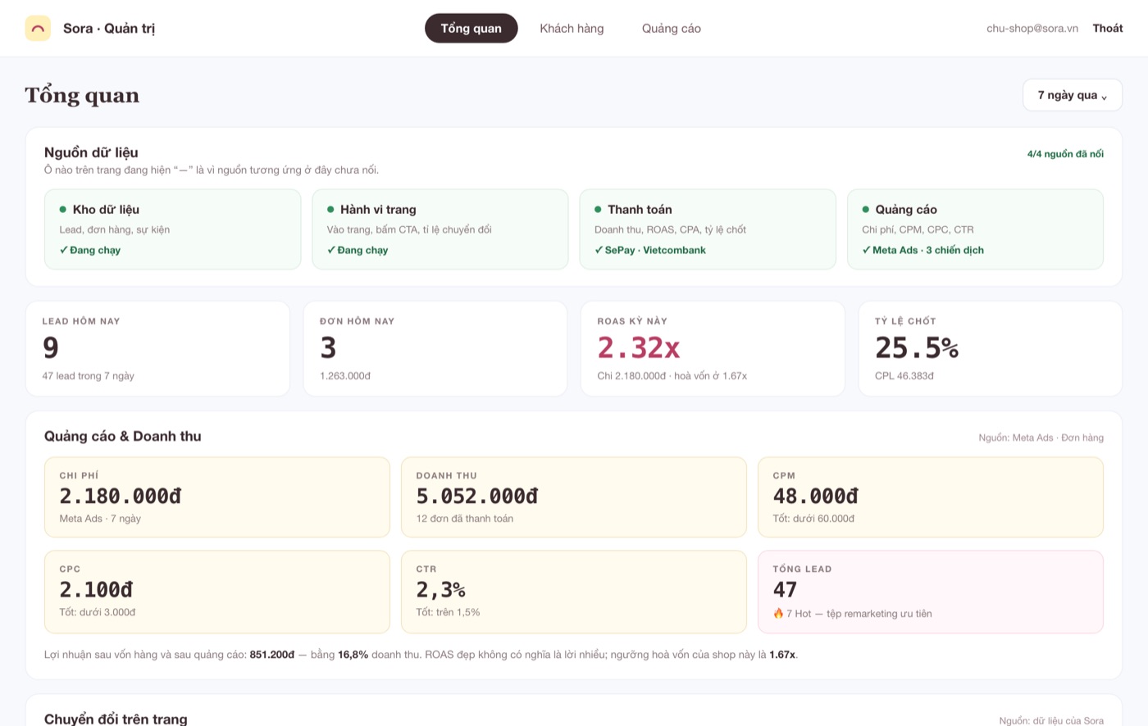This screenshot has width=1148, height=726.
Task: Click the Quảng cáo & Doanh thu heading
Action: pyautogui.click(x=123, y=436)
